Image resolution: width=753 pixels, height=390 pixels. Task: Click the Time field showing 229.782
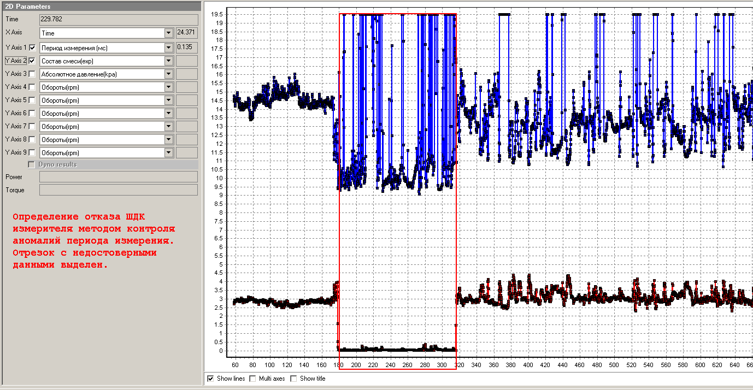click(x=118, y=20)
